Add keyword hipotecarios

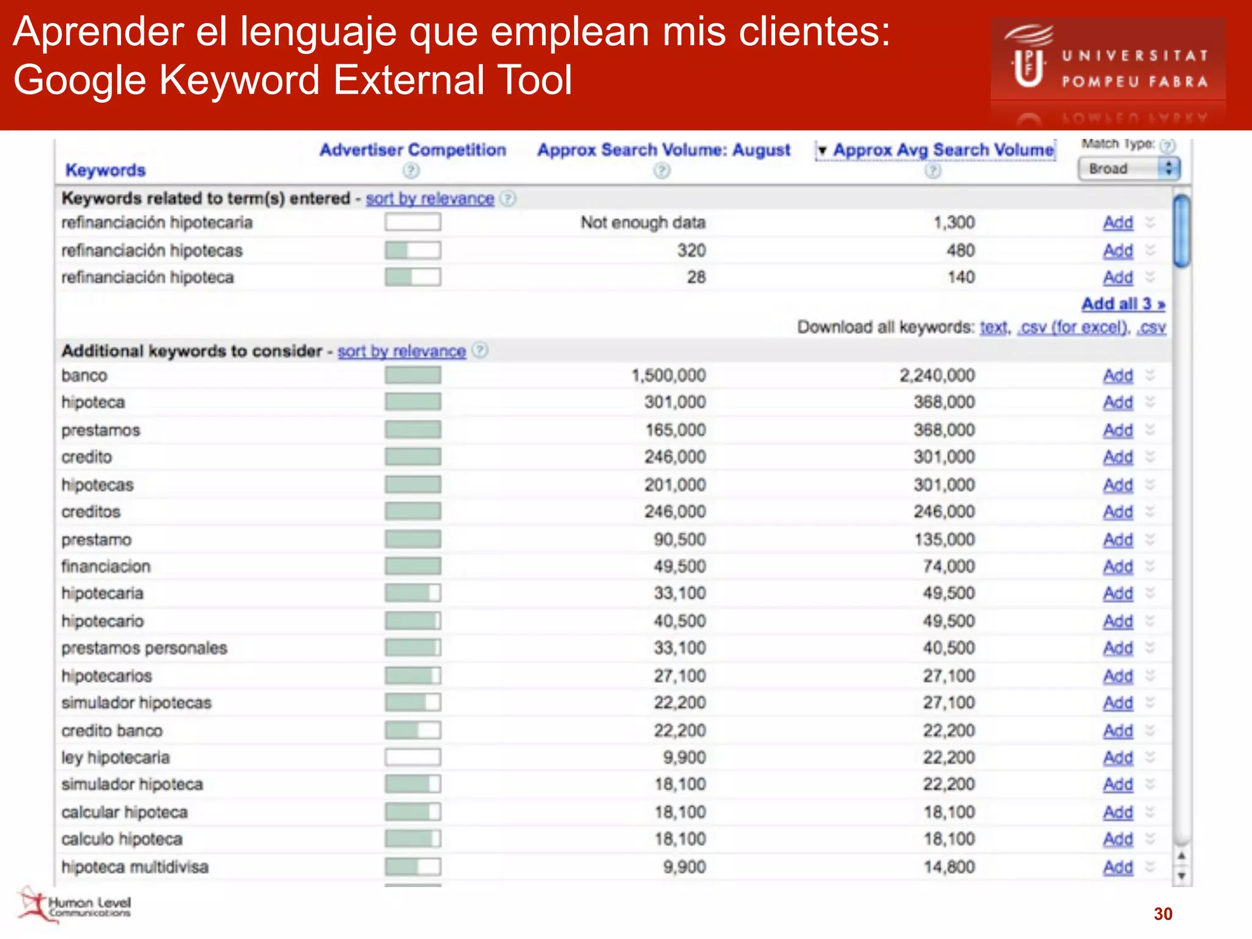click(x=1118, y=676)
